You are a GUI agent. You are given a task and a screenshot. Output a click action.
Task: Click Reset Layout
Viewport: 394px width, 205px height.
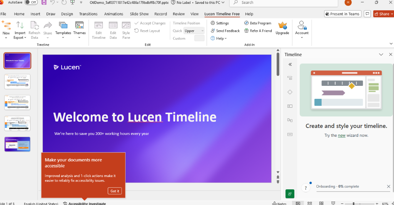(x=147, y=31)
